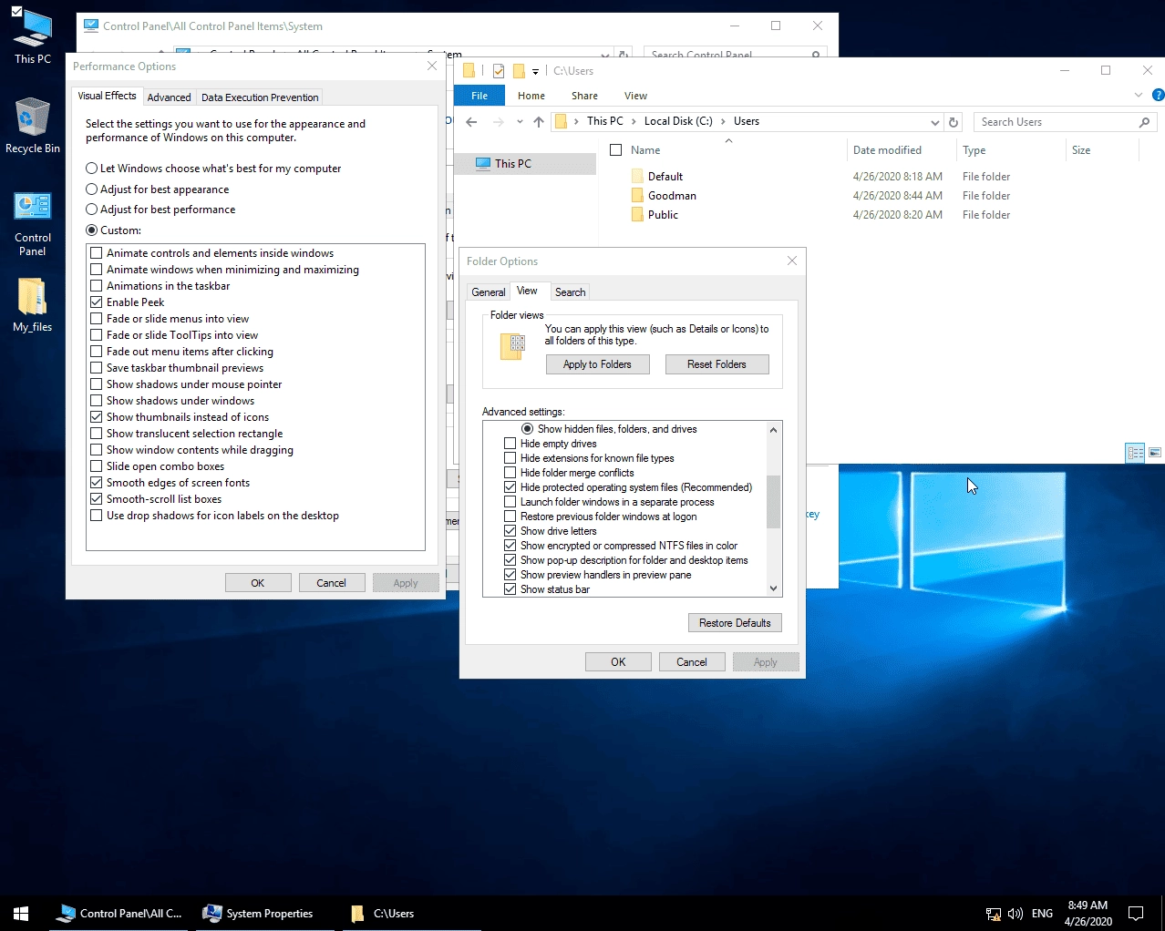Screen dimensions: 1165x931
Task: Click Cancel in Performance Options
Action: coord(331,583)
